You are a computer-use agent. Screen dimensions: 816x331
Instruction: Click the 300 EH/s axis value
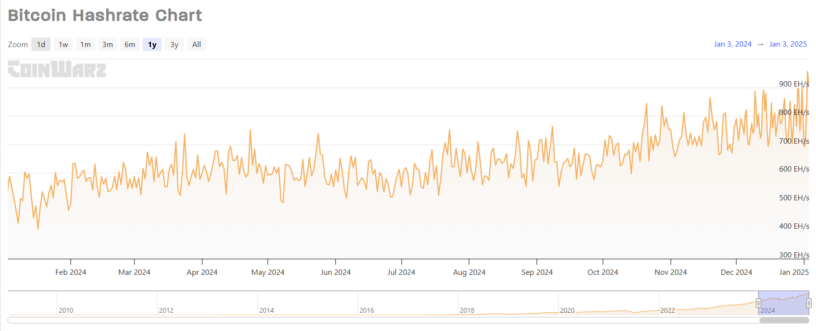(x=794, y=255)
